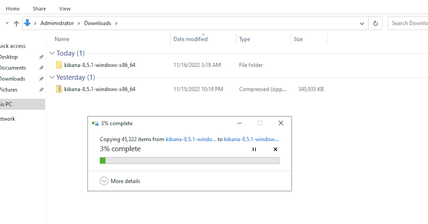Click the Compressed (zipp... type cell
Viewport: 428px width, 224px height.
click(263, 89)
